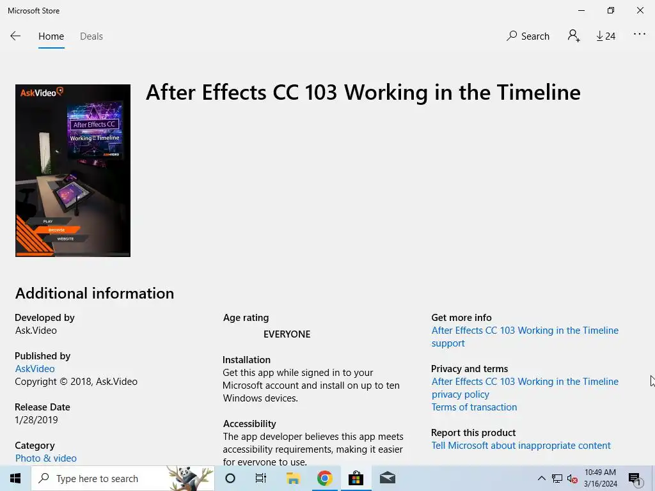Image resolution: width=655 pixels, height=491 pixels.
Task: Open File Explorer from the taskbar
Action: click(x=293, y=478)
